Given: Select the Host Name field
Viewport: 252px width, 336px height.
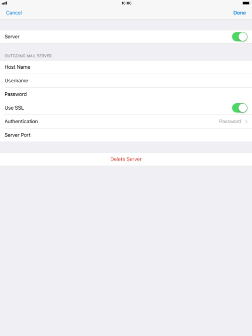Looking at the screenshot, I should click(126, 67).
